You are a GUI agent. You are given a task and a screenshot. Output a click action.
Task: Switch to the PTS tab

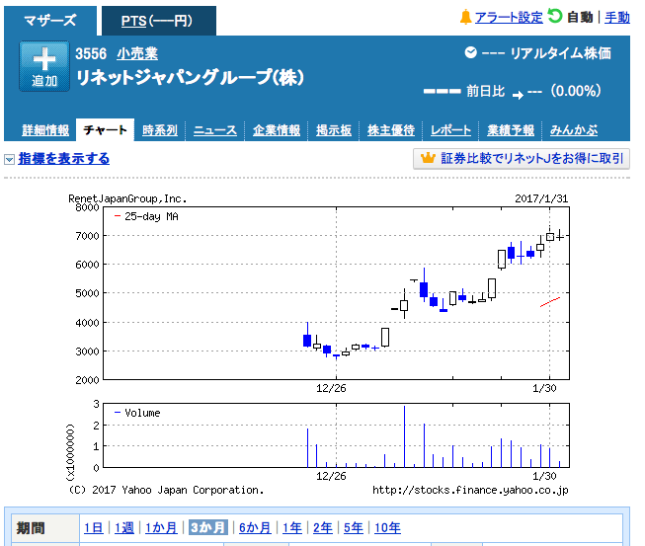click(x=159, y=21)
